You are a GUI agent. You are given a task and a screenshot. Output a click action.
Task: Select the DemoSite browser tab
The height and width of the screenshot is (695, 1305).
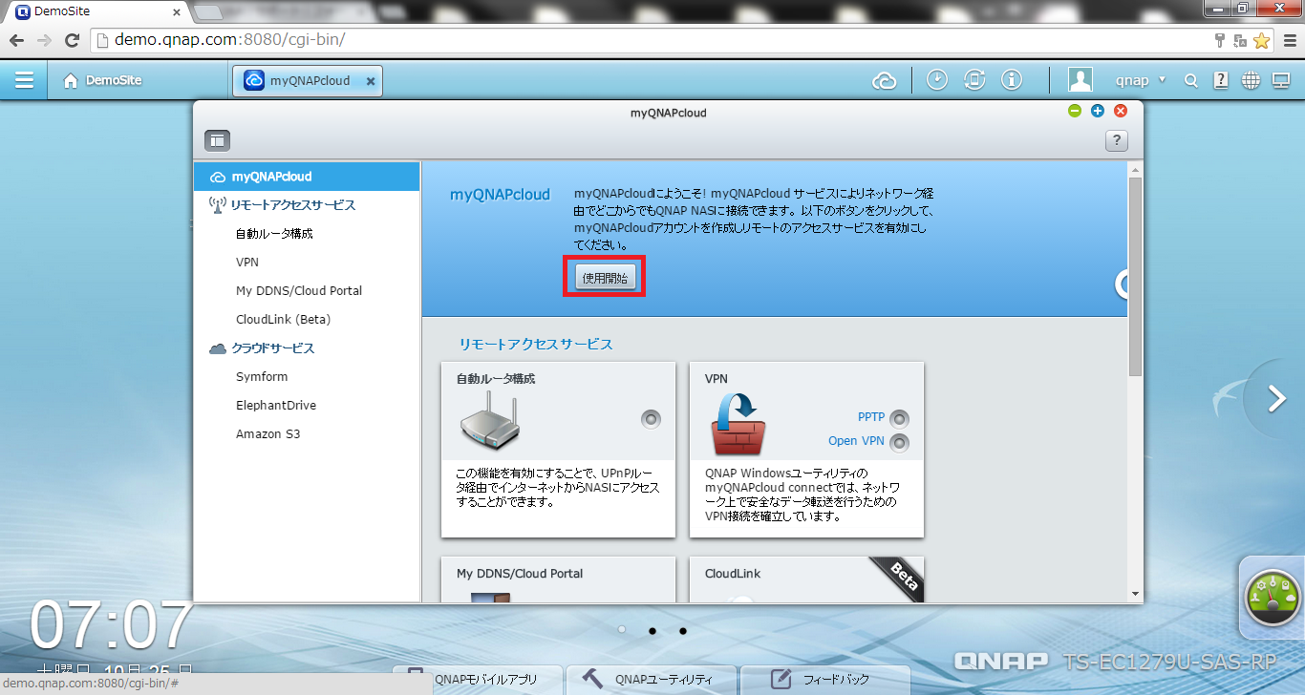[96, 12]
